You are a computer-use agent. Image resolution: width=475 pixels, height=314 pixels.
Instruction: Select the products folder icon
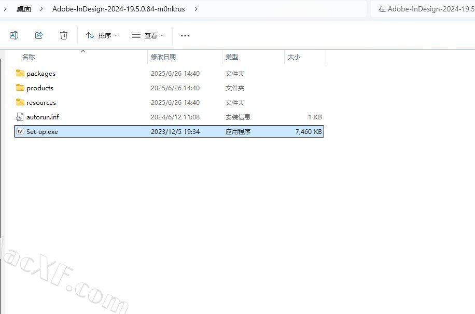coord(20,88)
